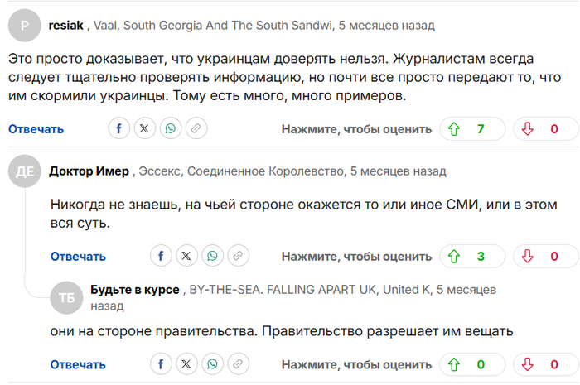The height and width of the screenshot is (385, 580).
Task: Share resiak's comment via WhatsApp
Action: [171, 128]
